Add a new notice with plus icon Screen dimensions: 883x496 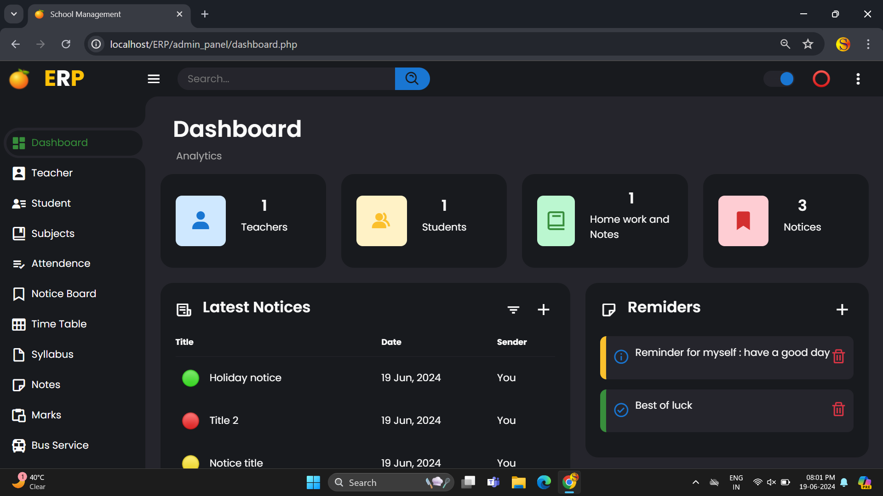point(543,310)
